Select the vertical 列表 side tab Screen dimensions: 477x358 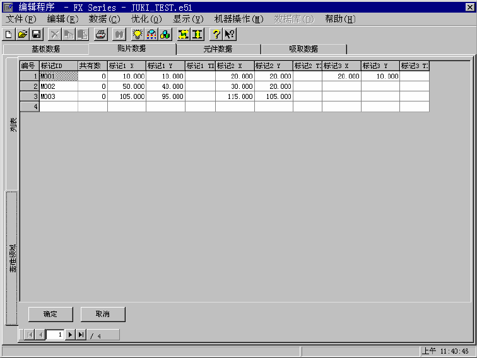coord(13,124)
